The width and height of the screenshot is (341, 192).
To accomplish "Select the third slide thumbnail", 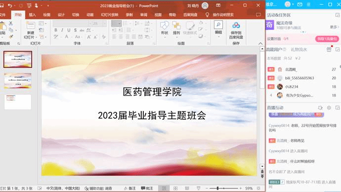I will 18,101.
